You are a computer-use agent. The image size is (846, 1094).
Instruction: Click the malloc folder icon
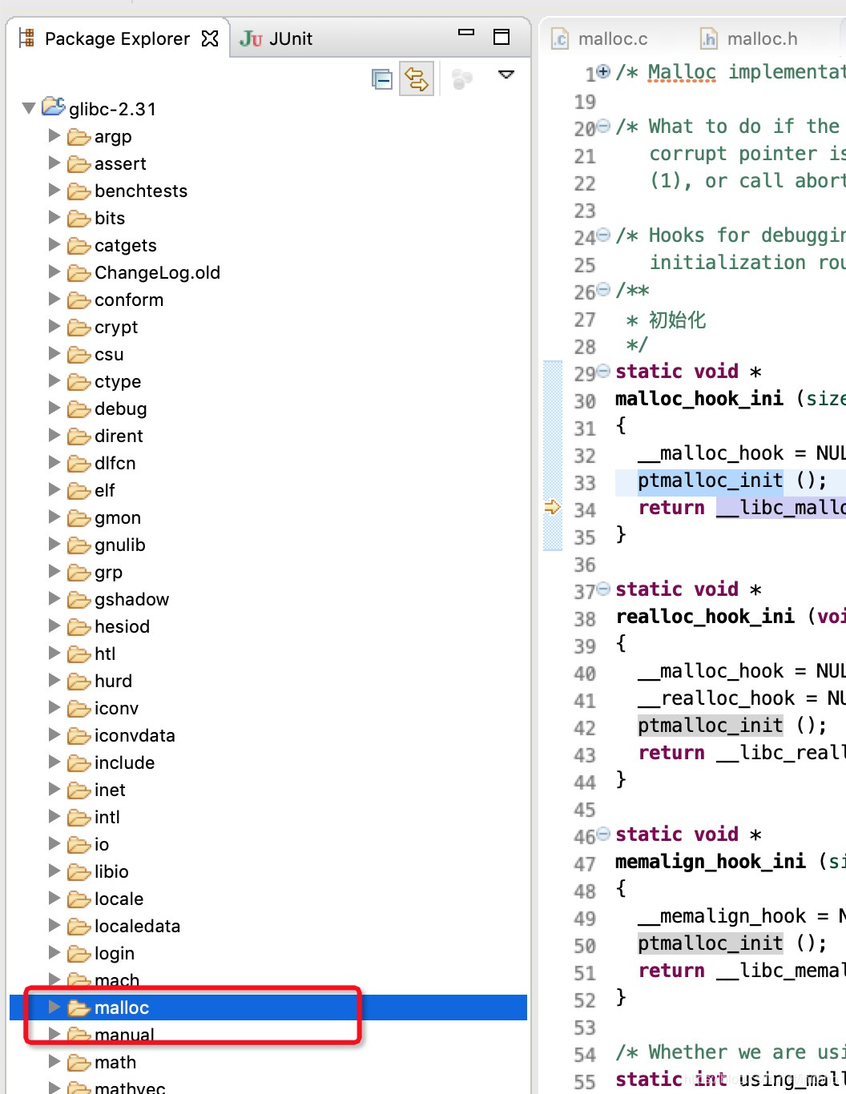coord(79,1008)
